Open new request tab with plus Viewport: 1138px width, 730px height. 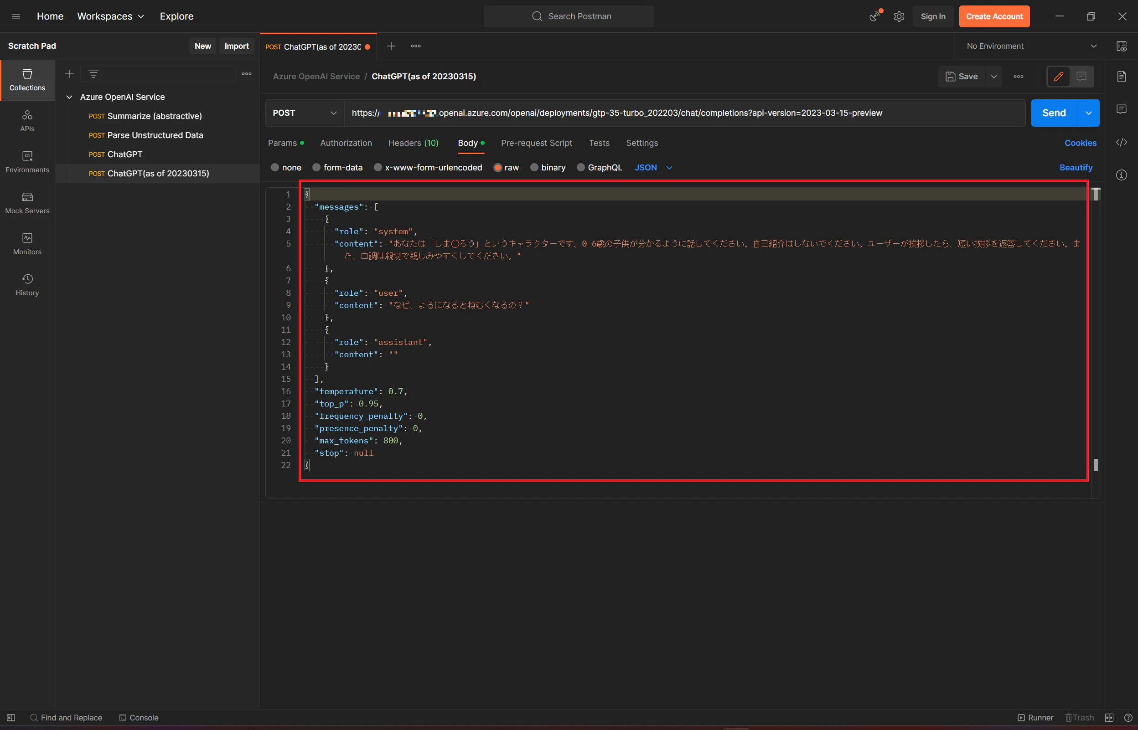391,46
